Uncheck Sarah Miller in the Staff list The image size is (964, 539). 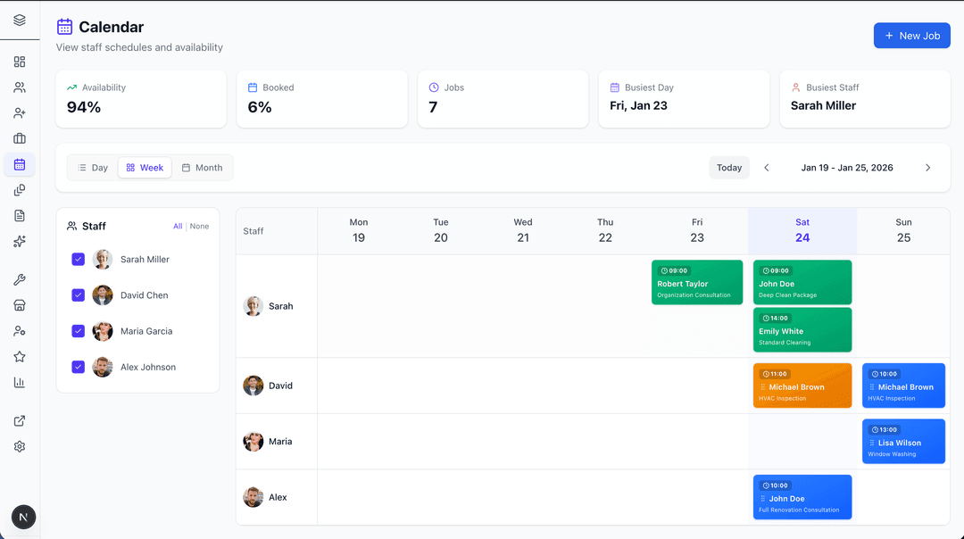[x=78, y=259]
